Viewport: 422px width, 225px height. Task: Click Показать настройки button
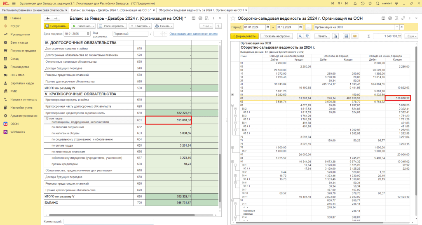coord(277,36)
